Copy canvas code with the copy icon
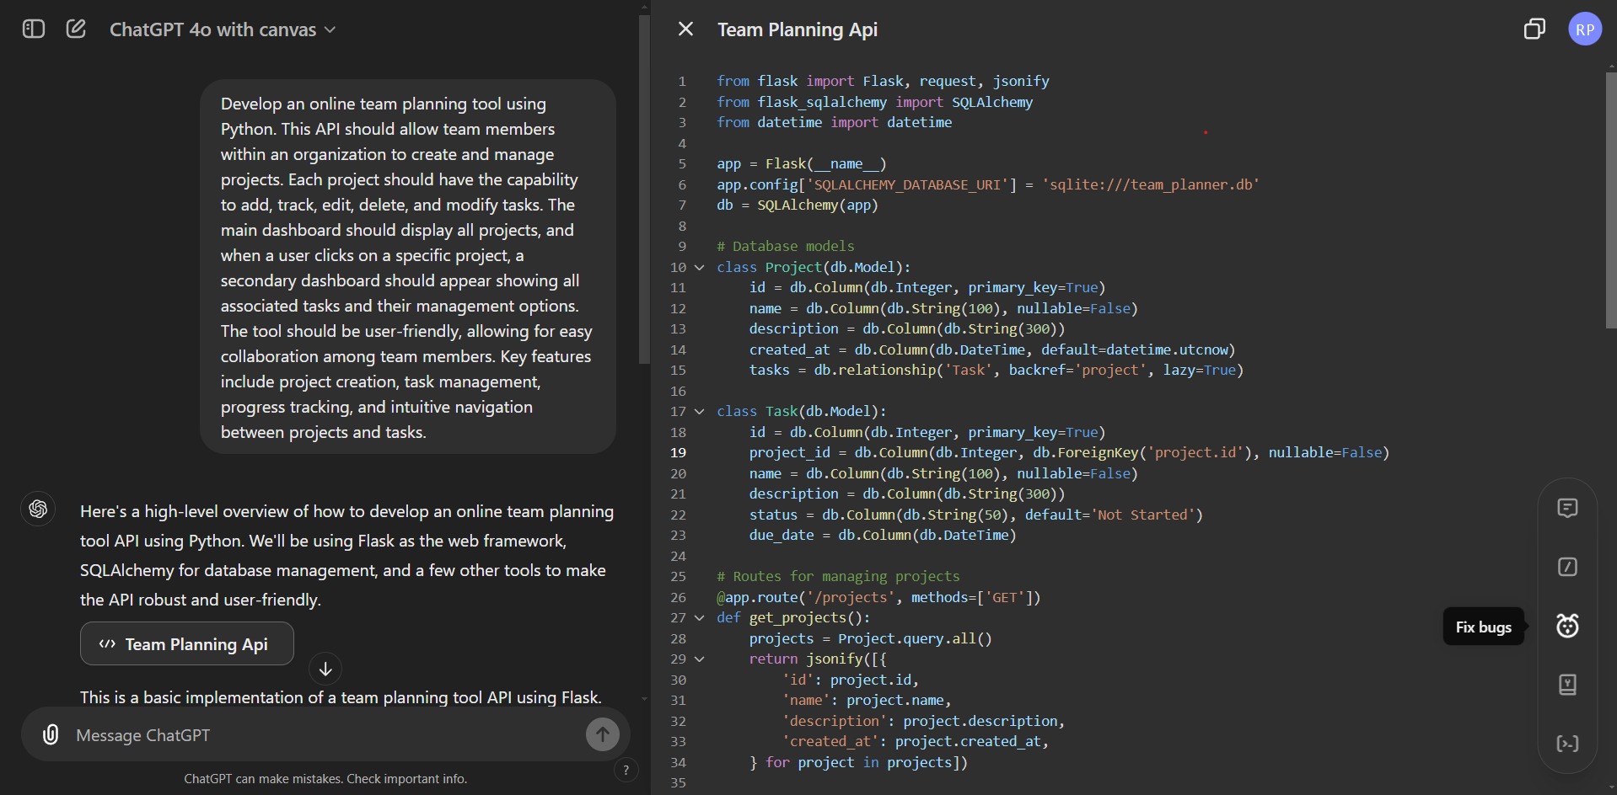Image resolution: width=1617 pixels, height=795 pixels. click(x=1534, y=29)
